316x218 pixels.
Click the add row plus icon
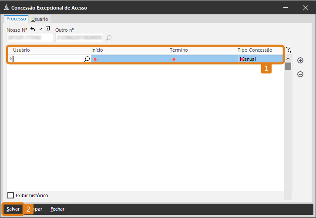click(300, 60)
